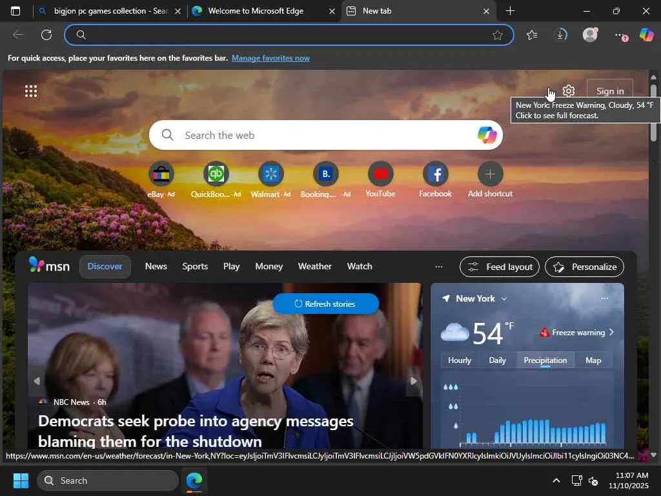
Task: Click Manage favorites now link
Action: tap(270, 58)
